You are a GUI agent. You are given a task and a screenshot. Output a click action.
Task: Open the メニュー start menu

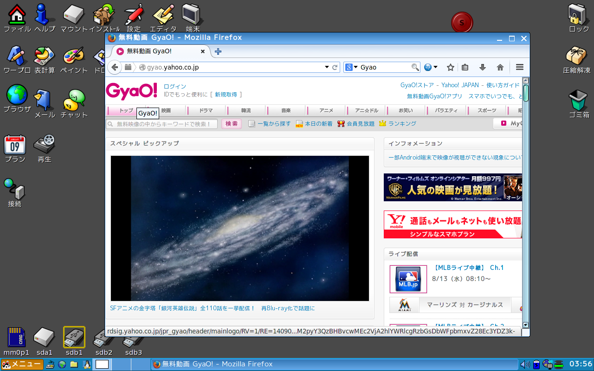pyautogui.click(x=22, y=364)
